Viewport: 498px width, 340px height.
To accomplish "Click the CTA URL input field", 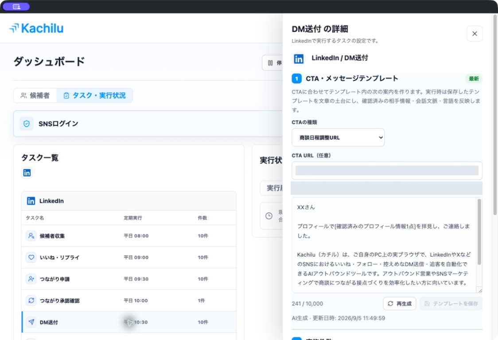I will pos(387,170).
